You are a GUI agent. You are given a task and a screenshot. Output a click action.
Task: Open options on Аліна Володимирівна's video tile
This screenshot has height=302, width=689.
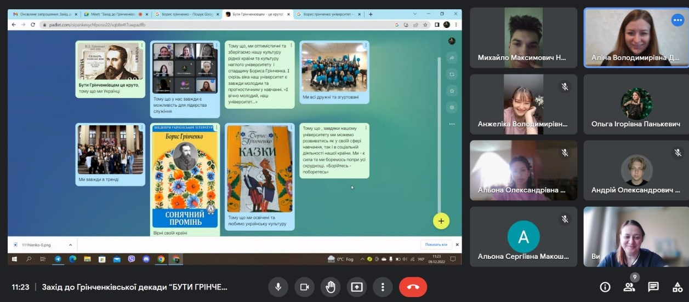tap(677, 20)
